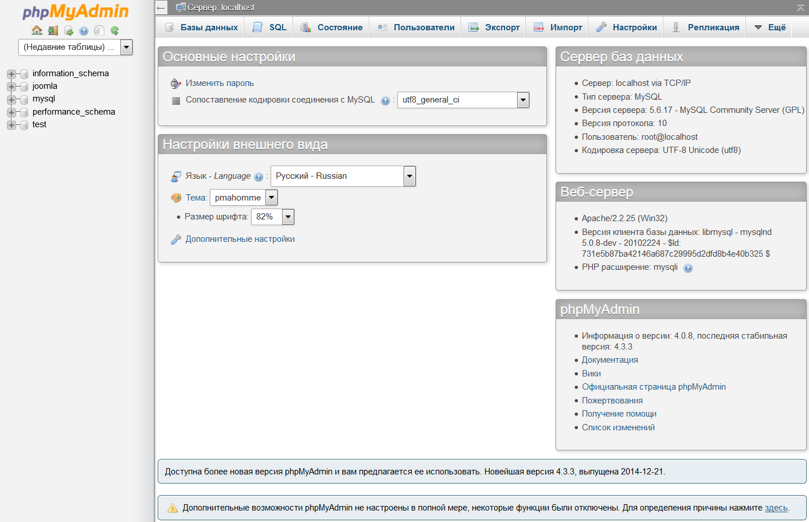
Task: Click the здесь link in warning message
Action: [x=776, y=508]
